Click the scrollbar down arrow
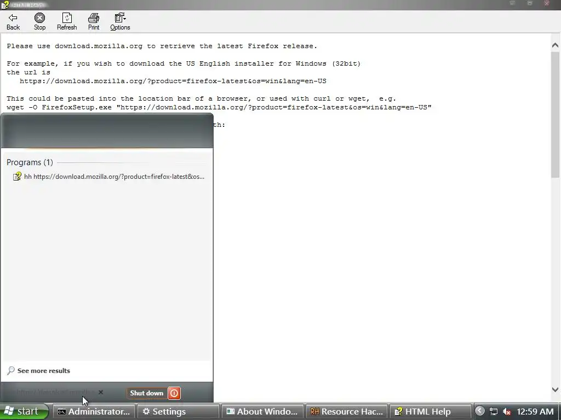Viewport: 561px width, 420px height. pos(555,389)
